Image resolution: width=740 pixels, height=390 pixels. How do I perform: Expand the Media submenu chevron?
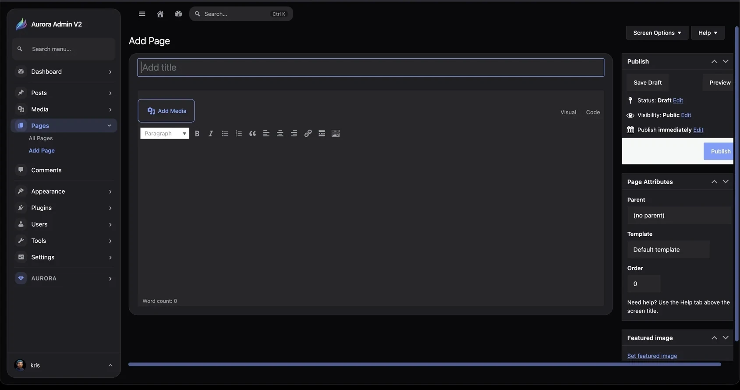(110, 110)
